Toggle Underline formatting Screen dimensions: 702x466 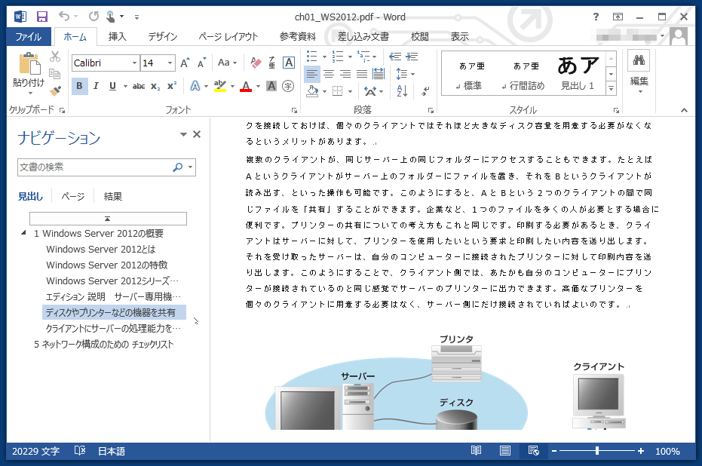tap(112, 86)
